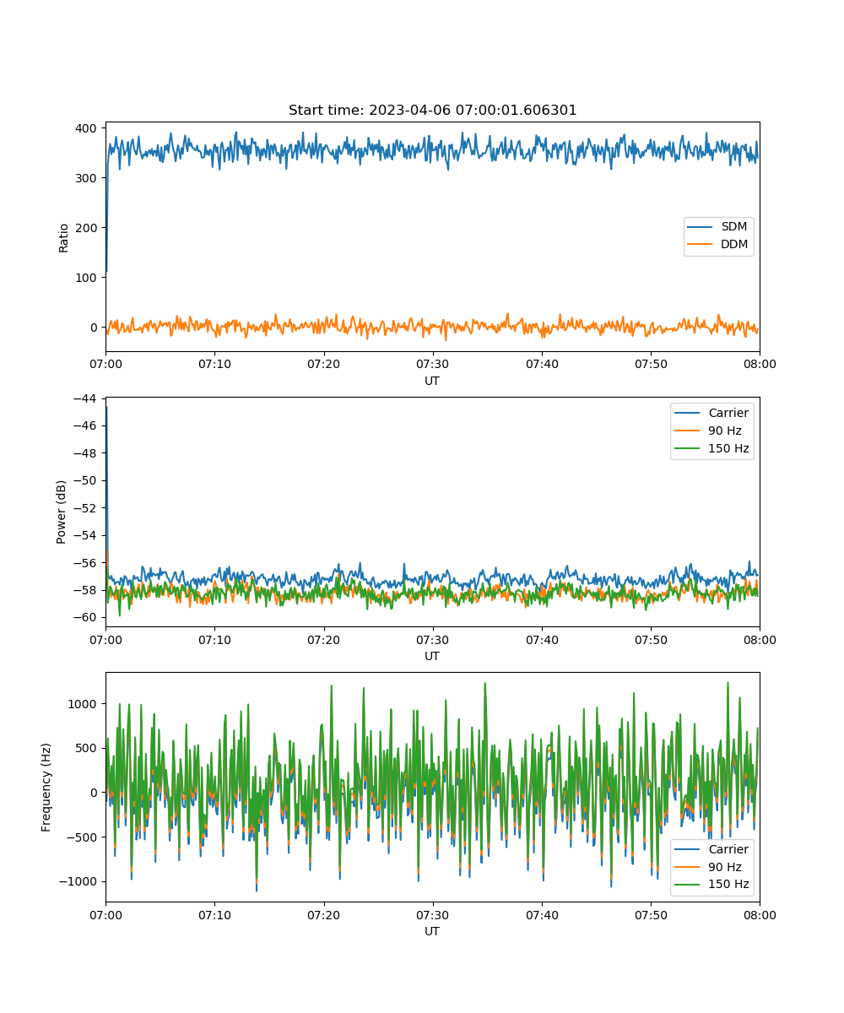This screenshot has height=1013, width=844.
Task: Click the 07:10 tick under the Power plot
Action: pyautogui.click(x=214, y=639)
